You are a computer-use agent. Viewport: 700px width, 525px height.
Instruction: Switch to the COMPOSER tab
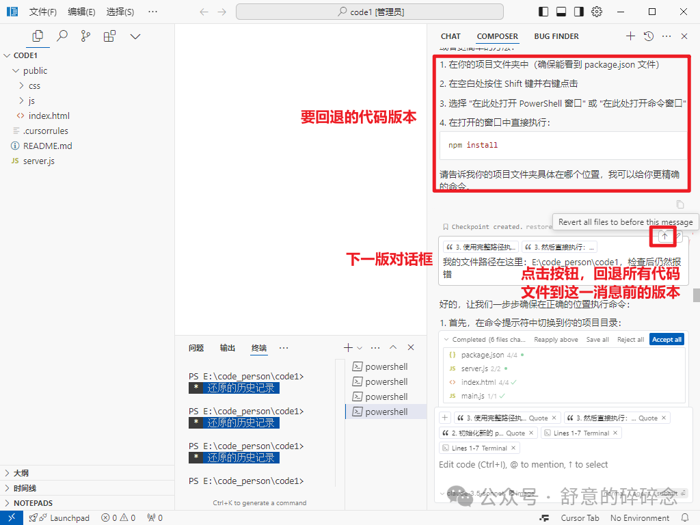498,37
